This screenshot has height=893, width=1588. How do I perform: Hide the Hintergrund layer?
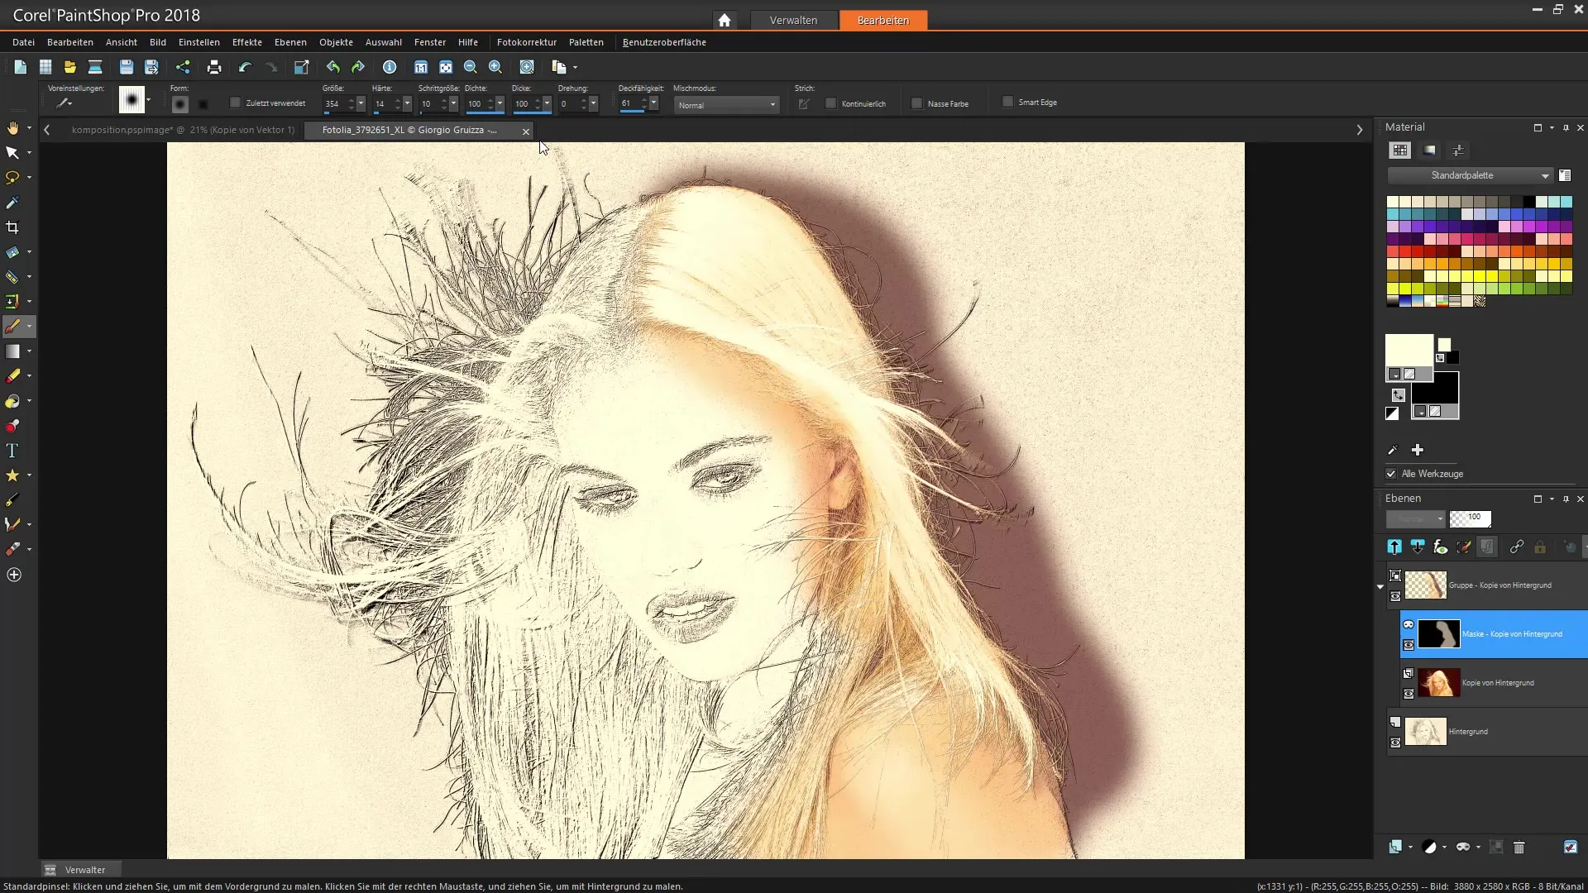1395,743
